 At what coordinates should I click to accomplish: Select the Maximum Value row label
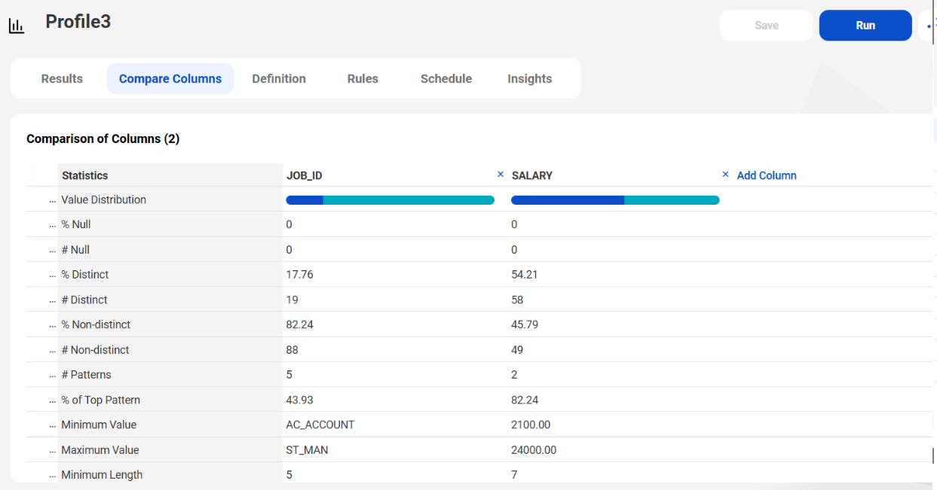pos(100,450)
